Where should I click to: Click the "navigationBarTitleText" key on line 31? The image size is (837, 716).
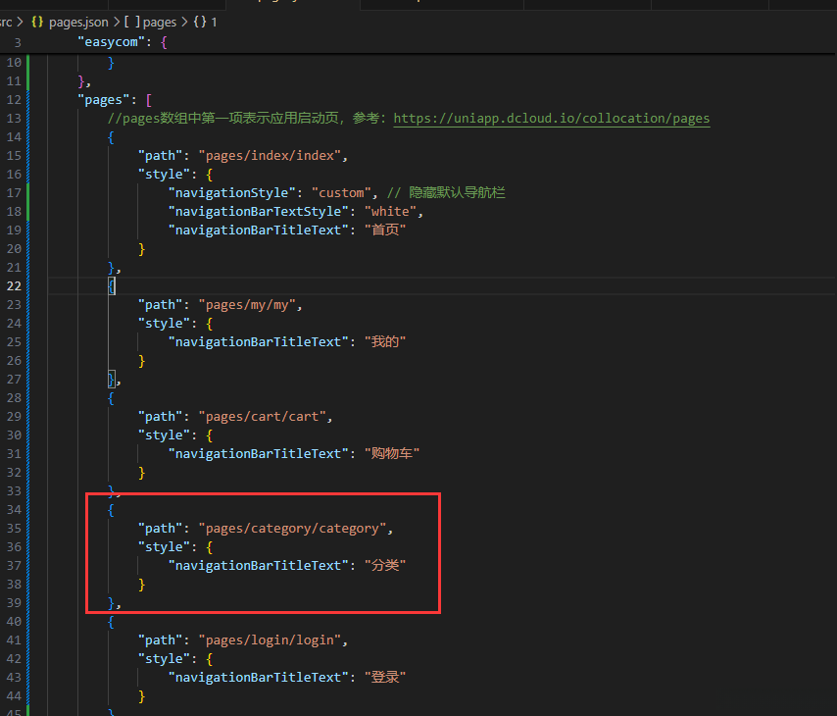259,453
